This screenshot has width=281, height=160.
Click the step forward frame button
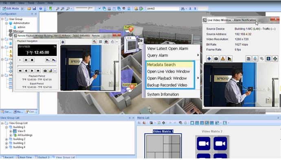point(32,71)
